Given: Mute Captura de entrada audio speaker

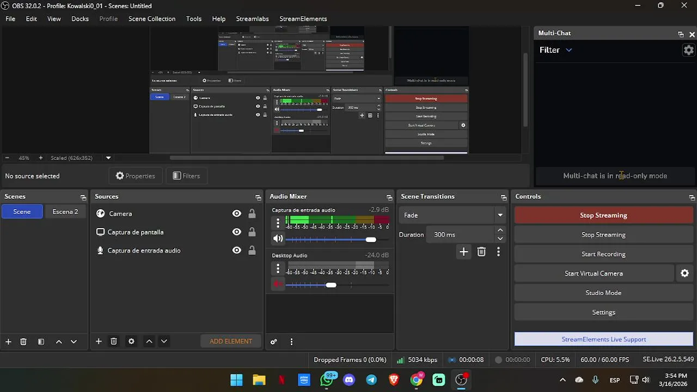Looking at the screenshot, I should (x=278, y=238).
